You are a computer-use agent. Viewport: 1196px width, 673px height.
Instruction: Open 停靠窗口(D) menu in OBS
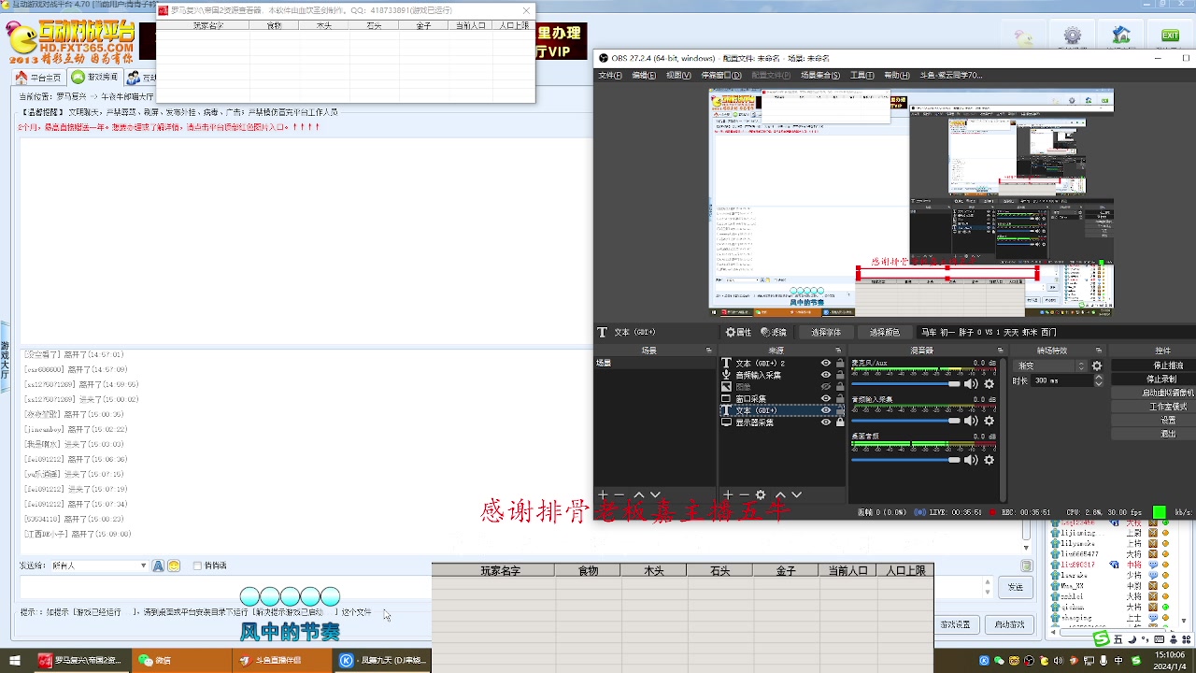coord(721,75)
